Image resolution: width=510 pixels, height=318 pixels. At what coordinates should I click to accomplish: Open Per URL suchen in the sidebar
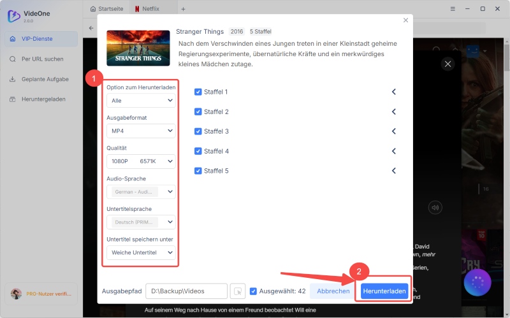click(x=41, y=59)
